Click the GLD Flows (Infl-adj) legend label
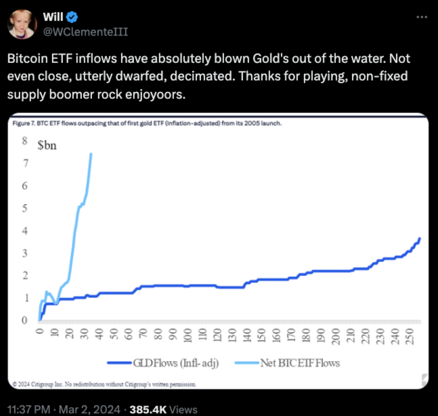 176,363
